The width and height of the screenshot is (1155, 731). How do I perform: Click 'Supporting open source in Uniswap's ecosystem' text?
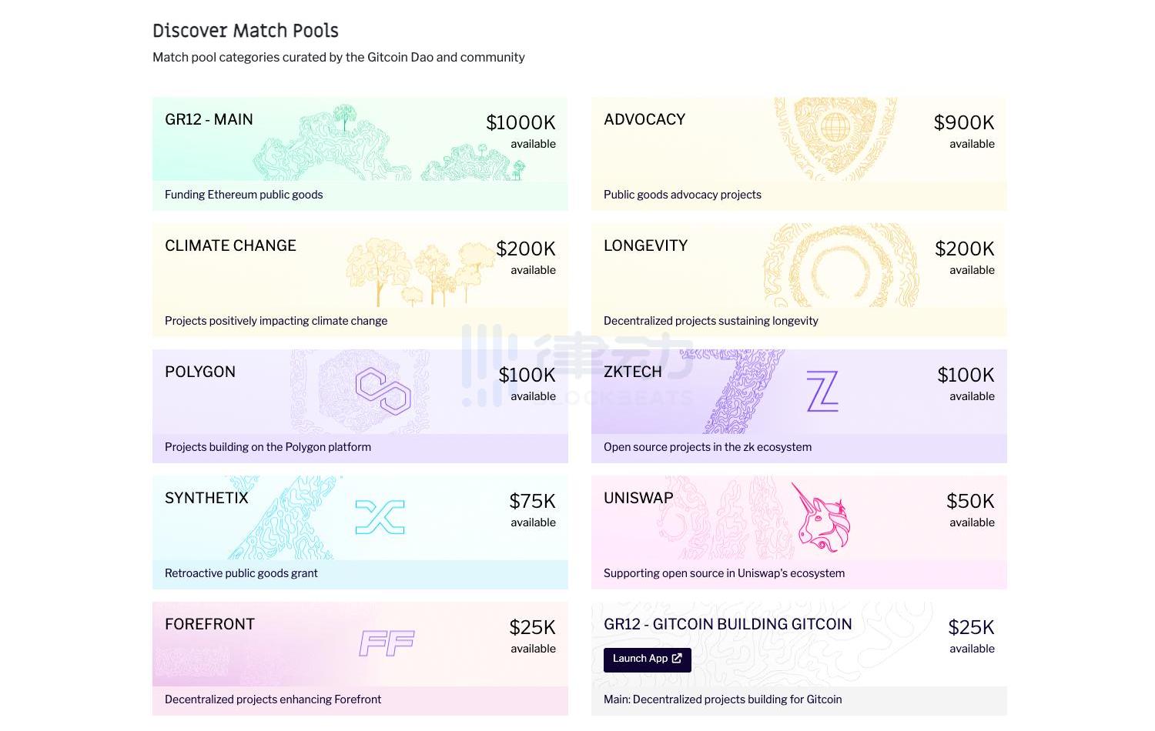click(724, 573)
